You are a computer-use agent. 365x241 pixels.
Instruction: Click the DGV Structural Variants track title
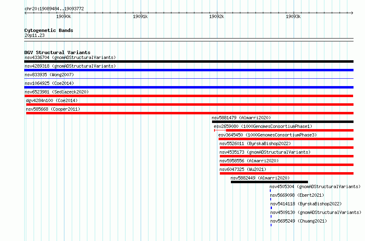[57, 52]
